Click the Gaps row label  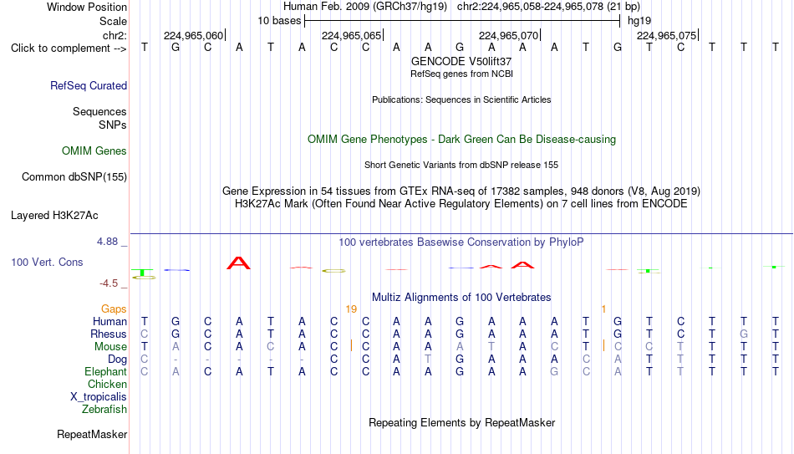click(x=114, y=309)
